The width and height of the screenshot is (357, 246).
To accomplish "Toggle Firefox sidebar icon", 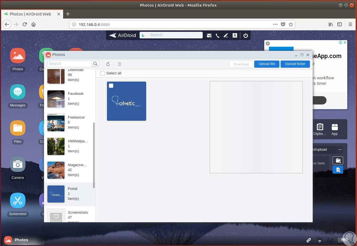I will tap(340, 24).
